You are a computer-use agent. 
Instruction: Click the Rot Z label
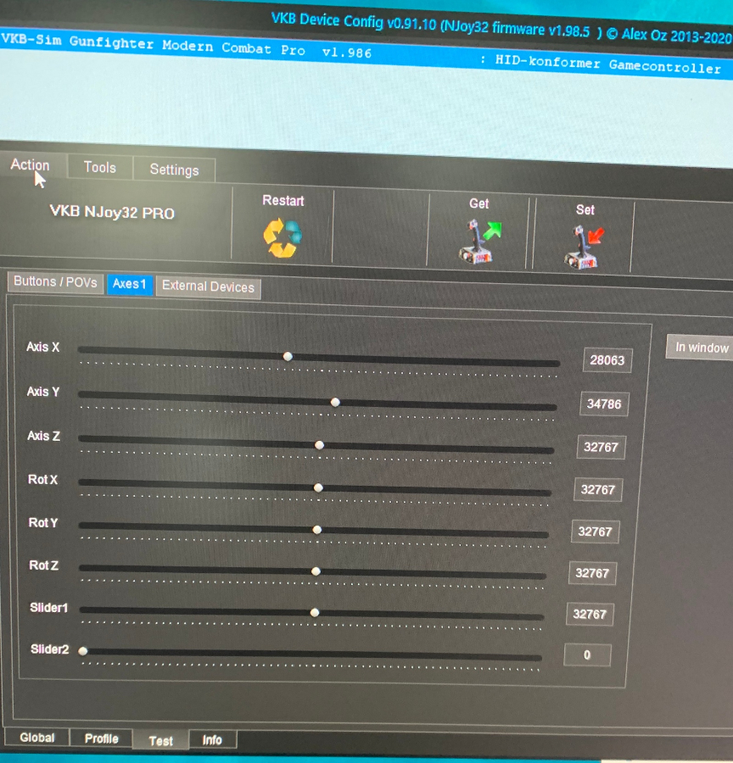pos(44,565)
